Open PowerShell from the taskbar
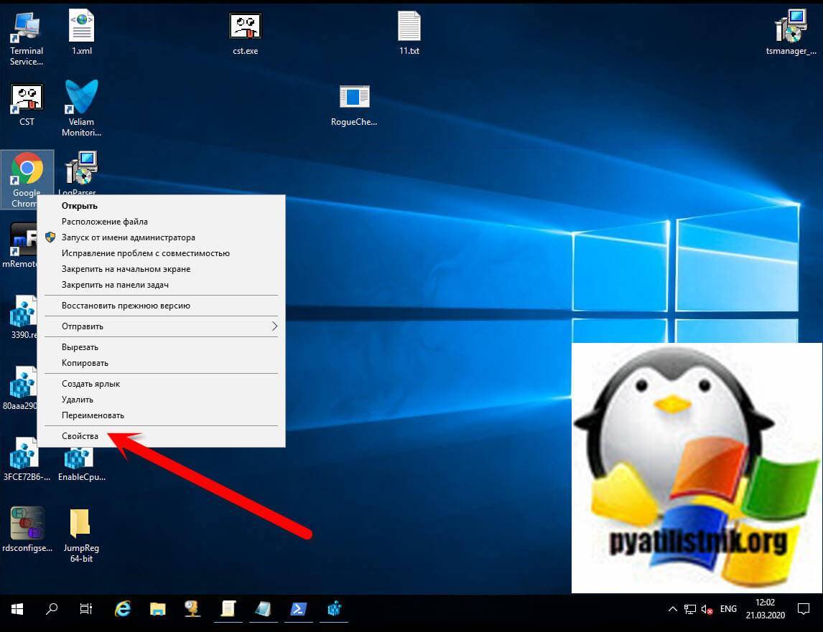The height and width of the screenshot is (632, 823). coord(297,609)
